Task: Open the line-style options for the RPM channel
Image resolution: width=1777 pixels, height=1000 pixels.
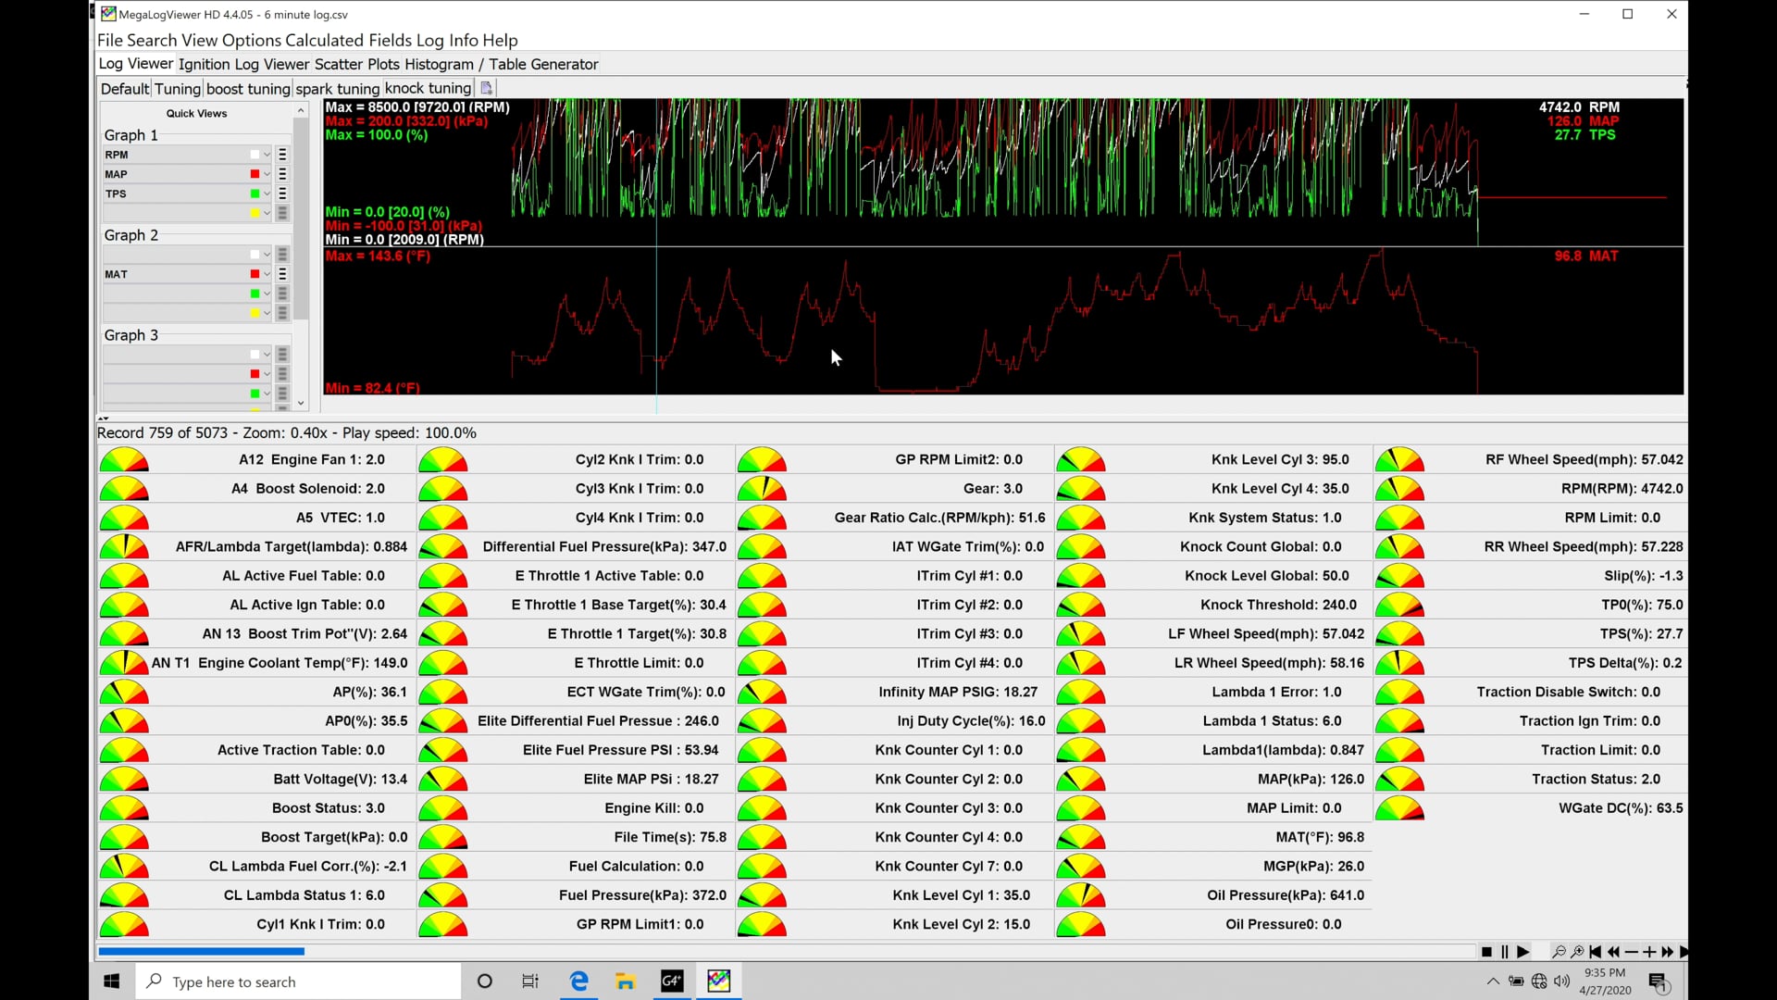Action: pyautogui.click(x=282, y=155)
